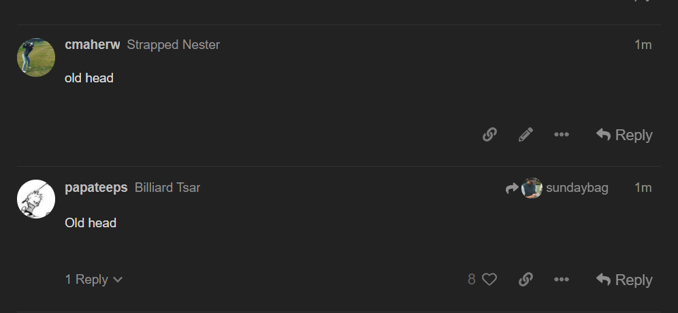Reply to cmaherw's post

[624, 135]
